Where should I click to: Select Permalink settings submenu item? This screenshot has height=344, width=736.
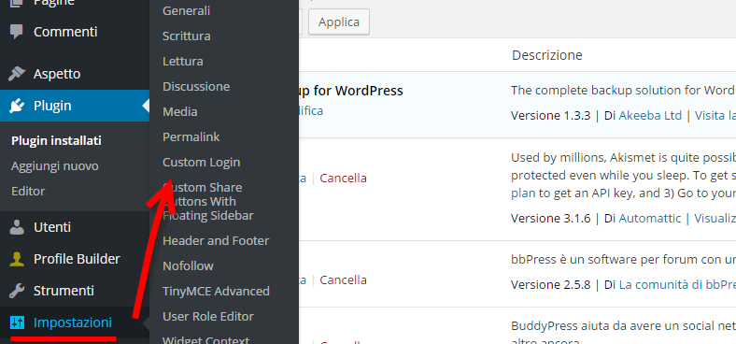pyautogui.click(x=191, y=137)
